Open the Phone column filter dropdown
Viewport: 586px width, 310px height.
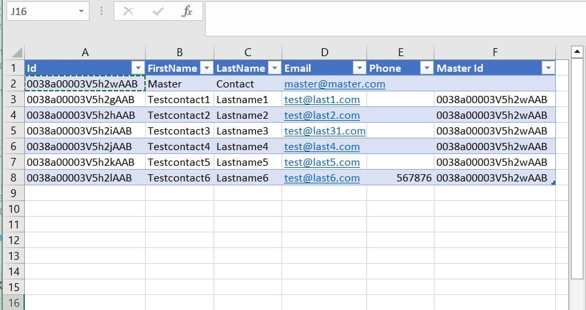tap(426, 69)
